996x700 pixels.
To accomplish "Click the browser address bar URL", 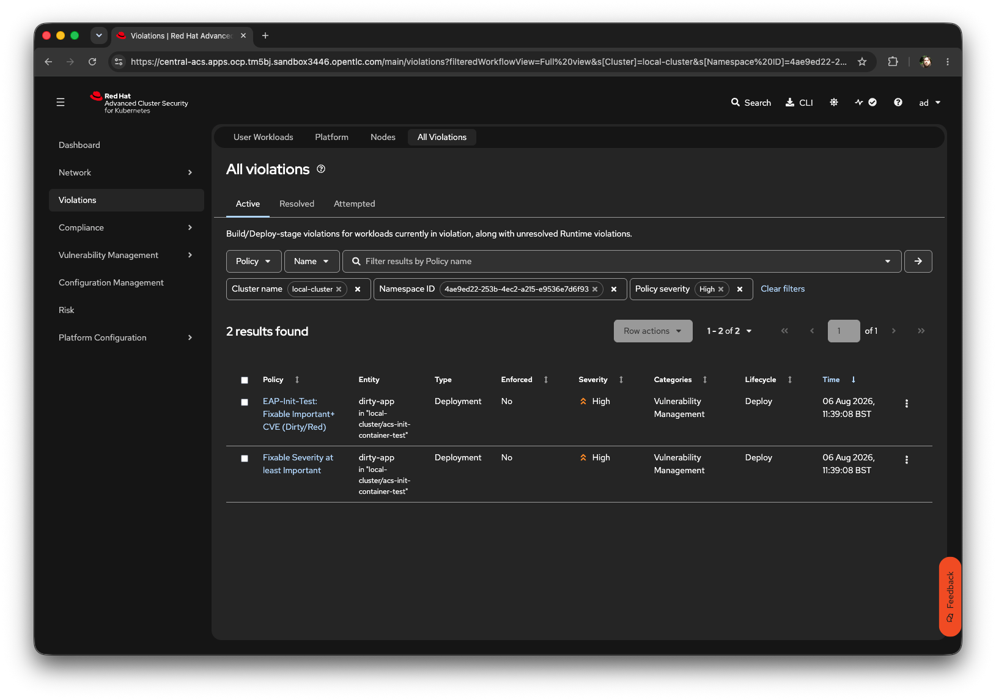I will click(489, 62).
